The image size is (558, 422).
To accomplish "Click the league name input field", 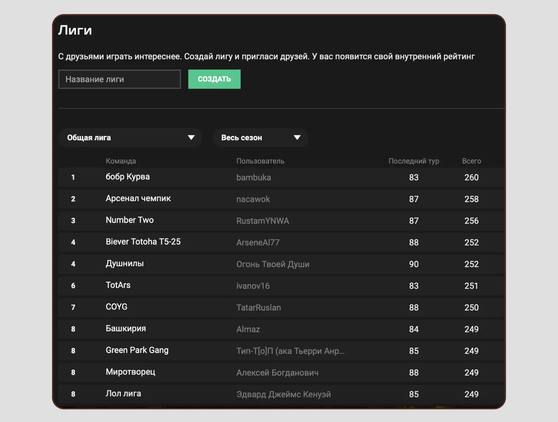I will coord(119,79).
